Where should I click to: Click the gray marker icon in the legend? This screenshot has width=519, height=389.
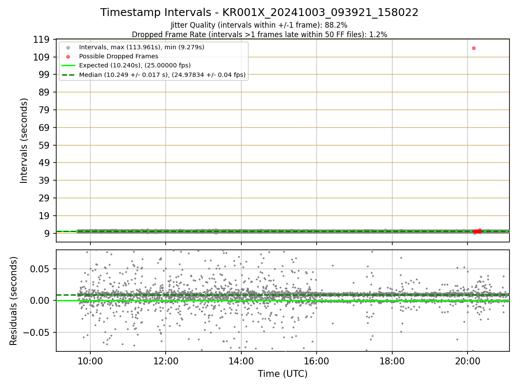pyautogui.click(x=68, y=47)
